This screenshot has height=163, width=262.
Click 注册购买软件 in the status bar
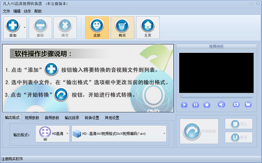(x=12, y=159)
